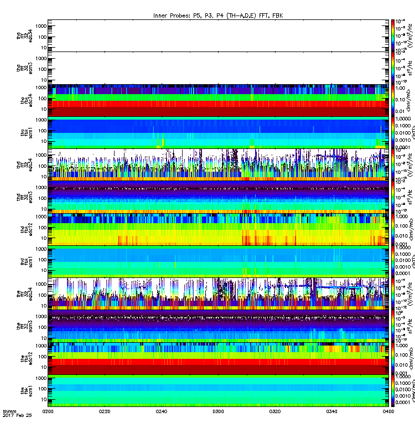415x443 pixels.
Task: Click the color bar beside the the fbk scm1 panel
Action: 393,390
